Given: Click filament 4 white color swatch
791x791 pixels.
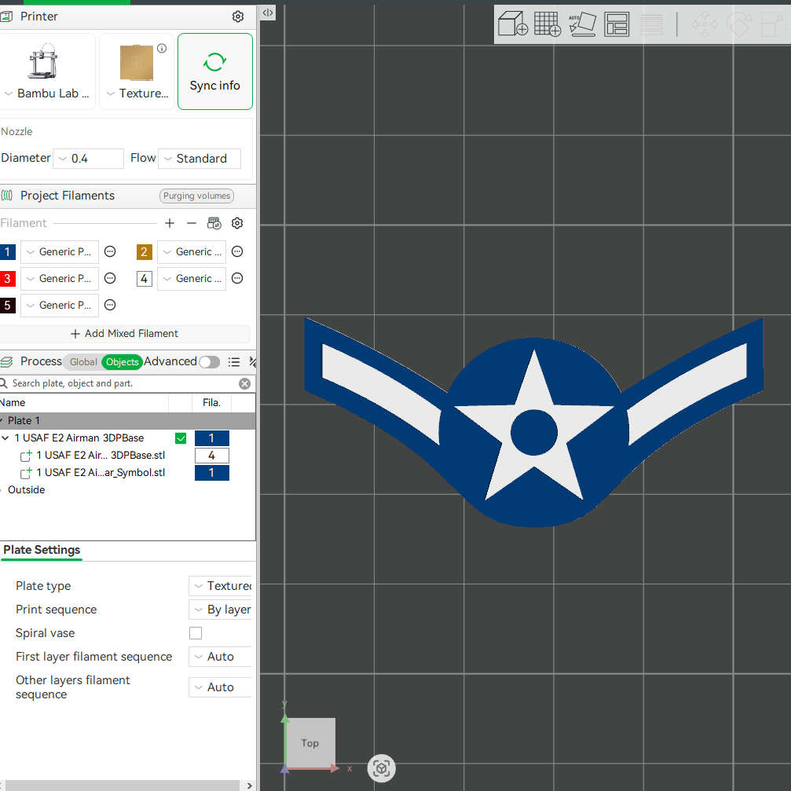Looking at the screenshot, I should [145, 279].
